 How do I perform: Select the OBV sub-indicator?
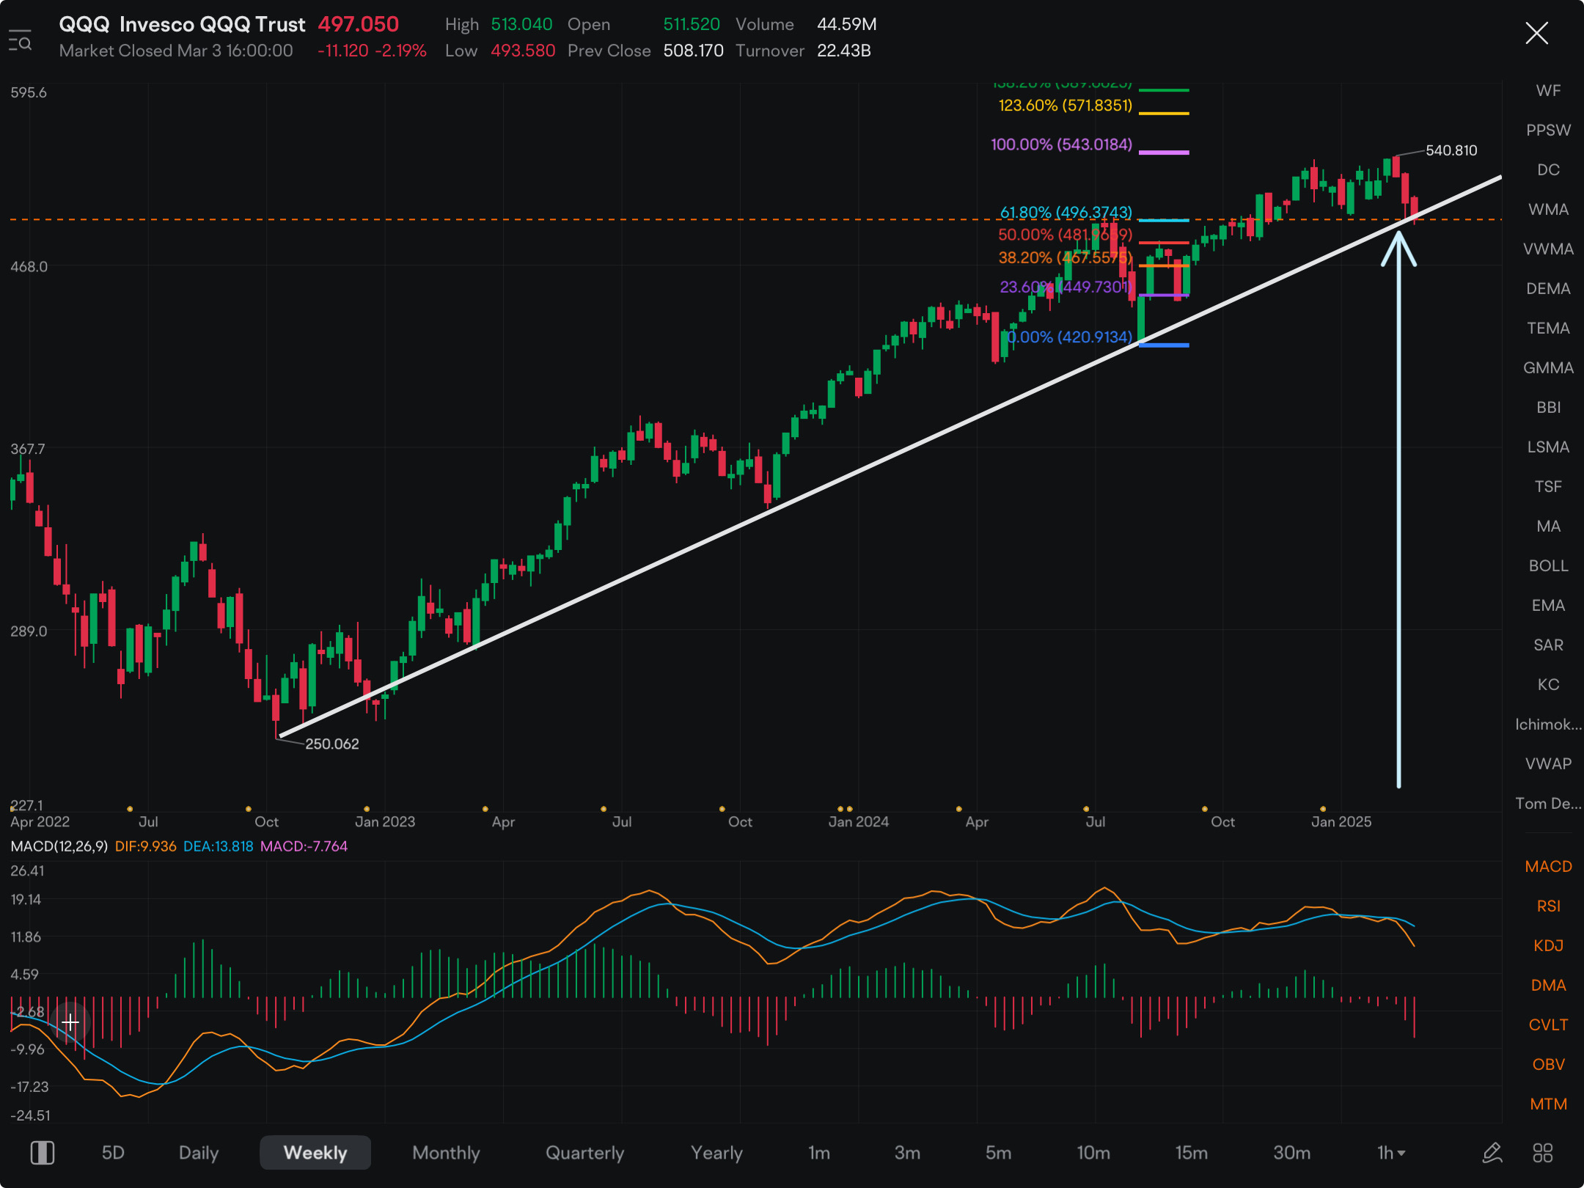tap(1548, 1065)
